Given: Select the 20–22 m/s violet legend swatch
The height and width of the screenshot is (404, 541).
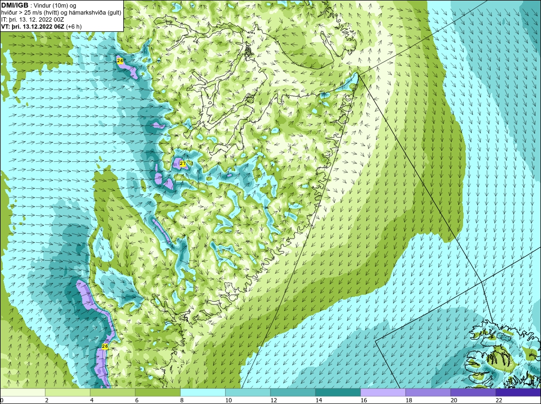Looking at the screenshot, I should tap(473, 392).
